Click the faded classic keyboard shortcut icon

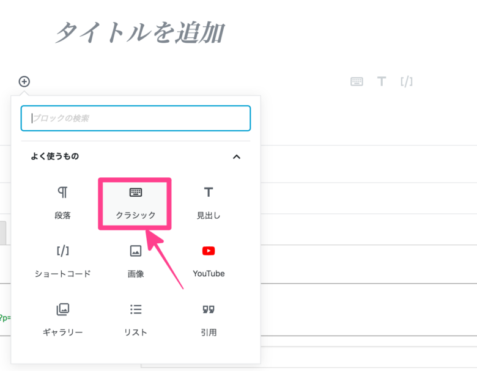(x=357, y=81)
